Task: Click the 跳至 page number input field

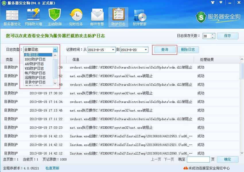Action: (198, 159)
